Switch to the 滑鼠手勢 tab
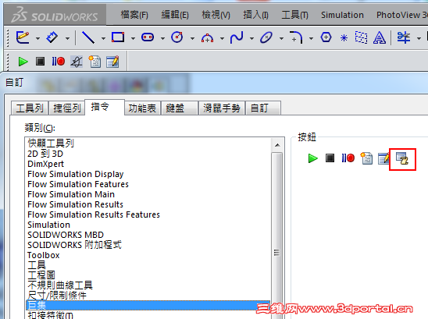 coord(221,108)
